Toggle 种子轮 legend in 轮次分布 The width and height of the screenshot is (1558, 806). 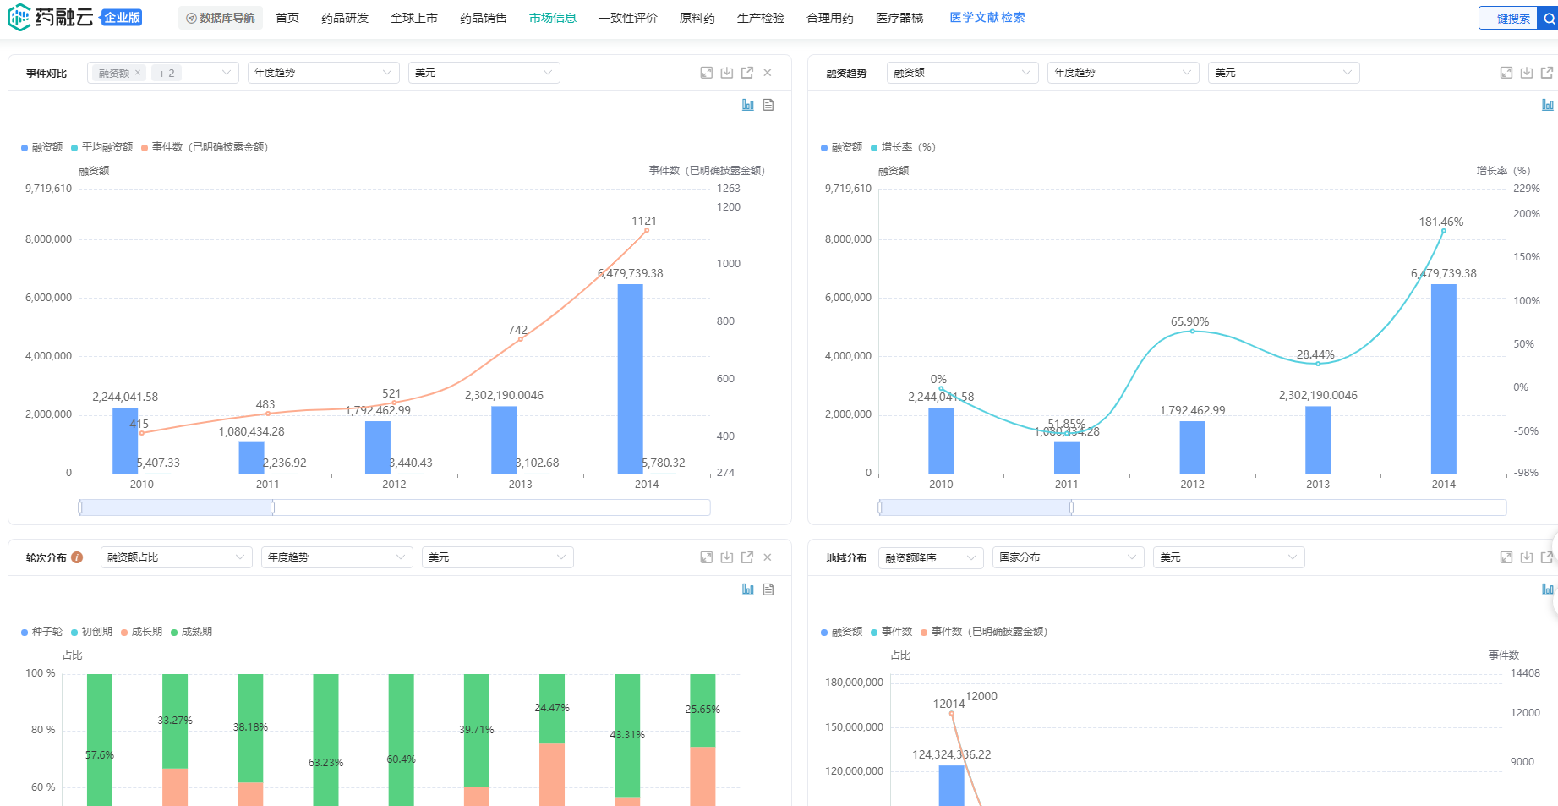[42, 632]
